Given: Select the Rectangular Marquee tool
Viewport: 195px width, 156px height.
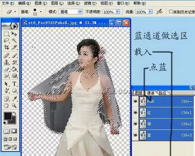Looking at the screenshot, I should [6, 33].
